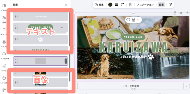190x94 pixels.
Task: Select the 3泊4日犬連れ旅行 layer row
Action: coord(41,17)
